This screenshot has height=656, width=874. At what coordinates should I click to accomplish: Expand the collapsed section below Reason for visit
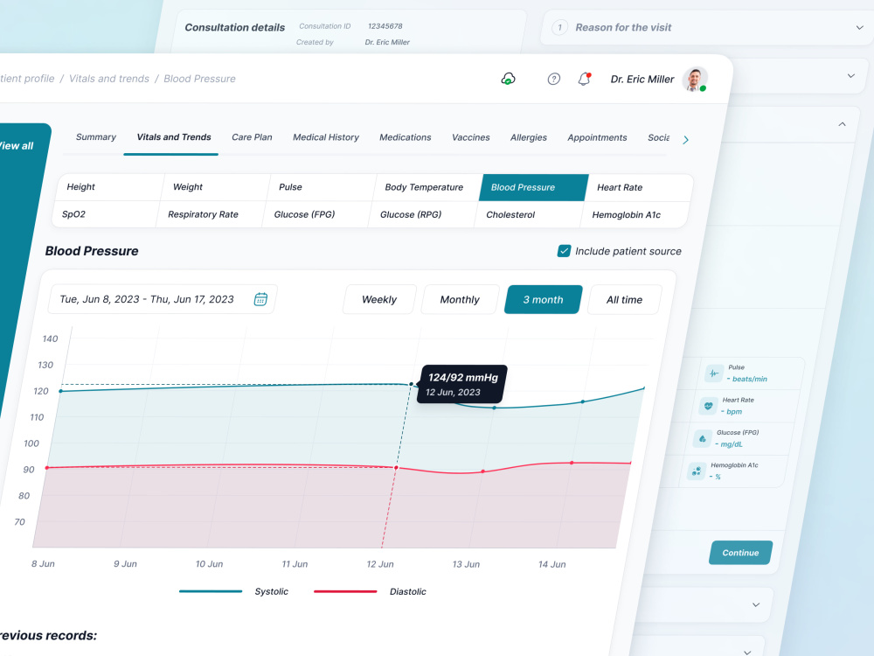(850, 76)
